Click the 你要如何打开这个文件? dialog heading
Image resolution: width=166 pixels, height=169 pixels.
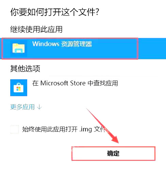(55, 12)
